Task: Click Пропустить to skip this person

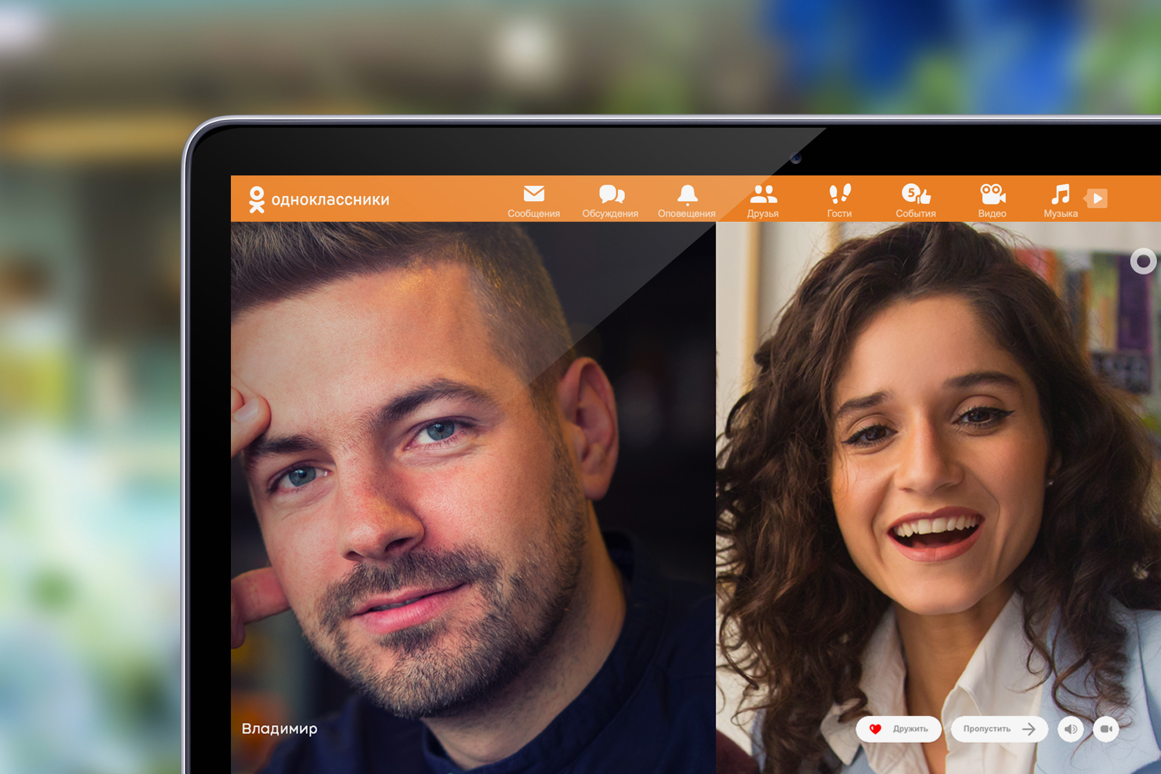Action: click(998, 729)
